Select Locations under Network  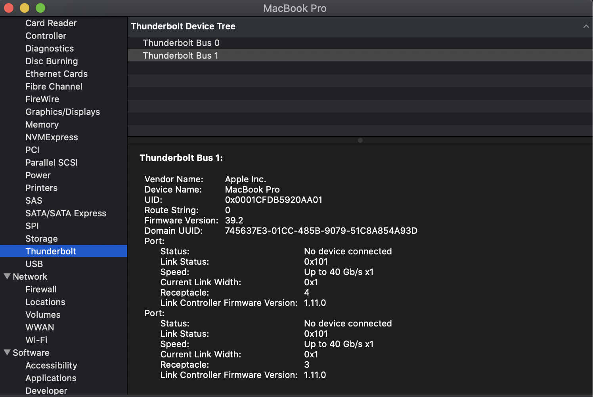[x=46, y=302]
